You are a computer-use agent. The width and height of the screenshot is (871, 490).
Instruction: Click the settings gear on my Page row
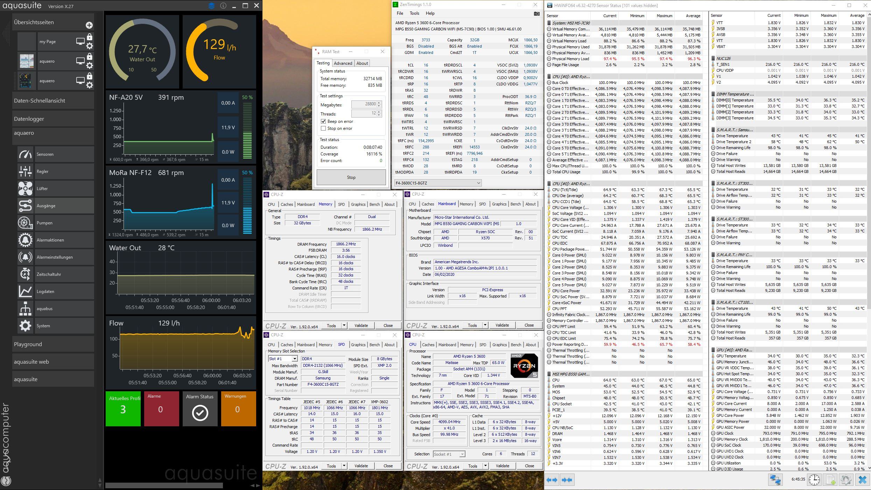(90, 46)
